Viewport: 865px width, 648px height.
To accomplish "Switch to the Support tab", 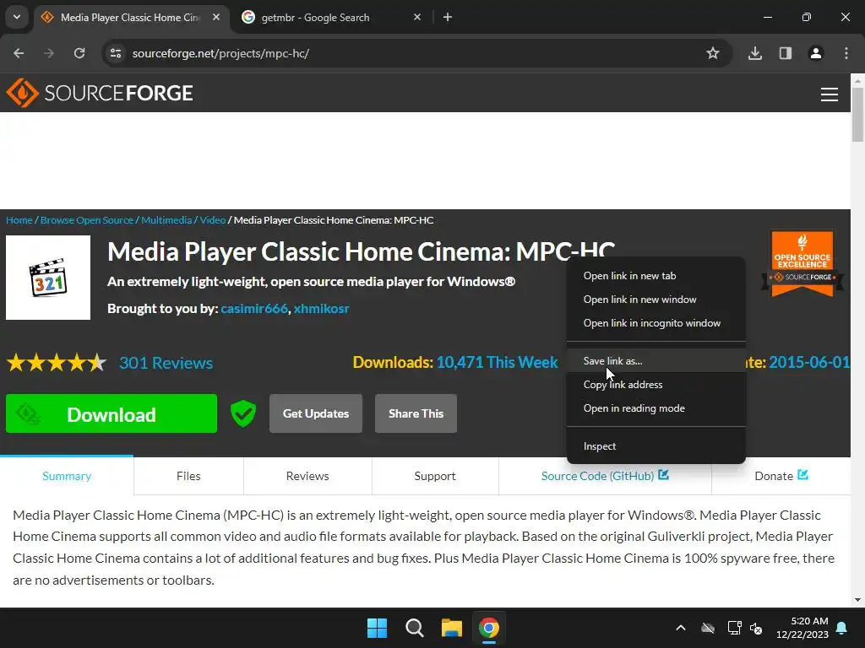I will click(435, 476).
